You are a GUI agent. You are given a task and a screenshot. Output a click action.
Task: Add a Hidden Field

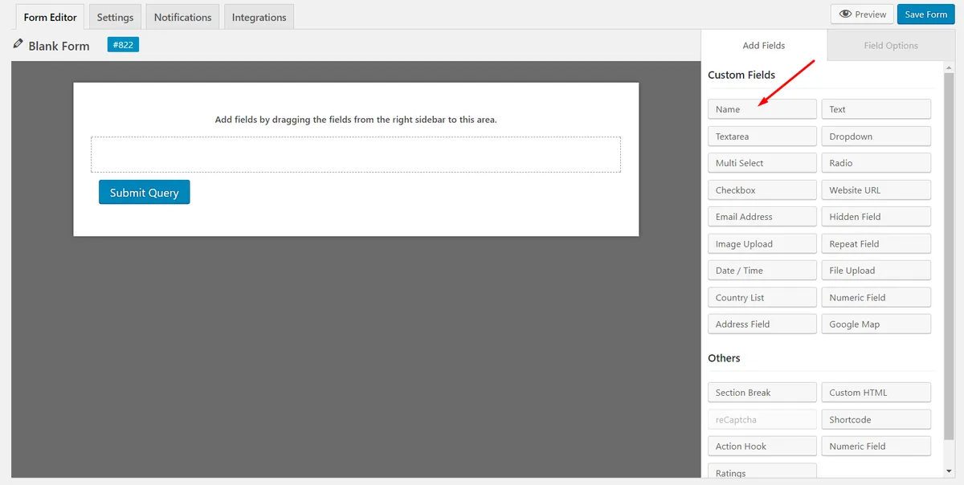[x=876, y=217]
